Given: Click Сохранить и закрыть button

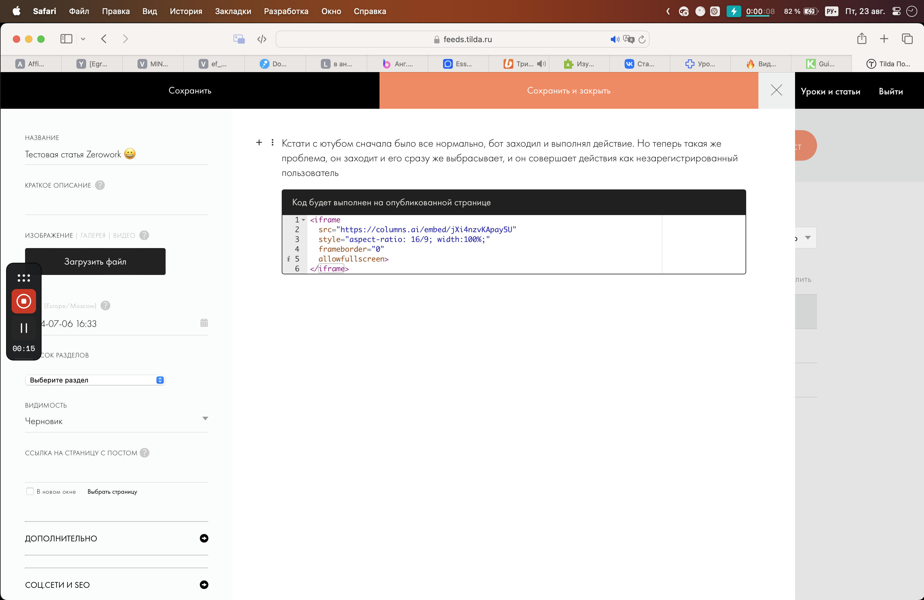Looking at the screenshot, I should coord(568,90).
